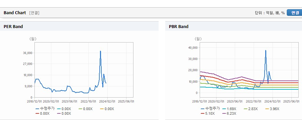Toggle the 6.23X band legend entry
Viewport: 302px width, 120px height.
[229, 113]
